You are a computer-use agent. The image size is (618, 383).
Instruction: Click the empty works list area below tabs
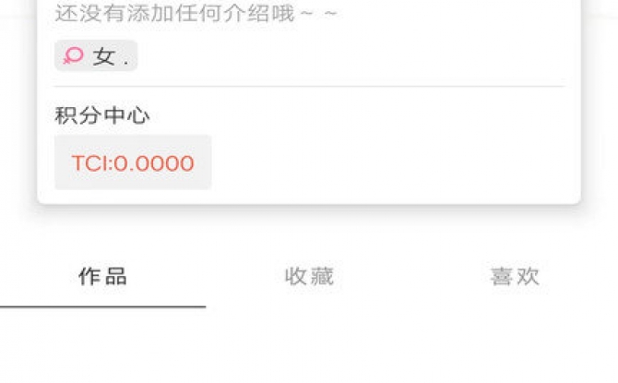pyautogui.click(x=309, y=346)
